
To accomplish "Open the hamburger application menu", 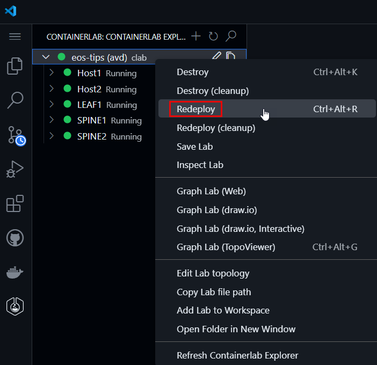I will click(x=15, y=36).
